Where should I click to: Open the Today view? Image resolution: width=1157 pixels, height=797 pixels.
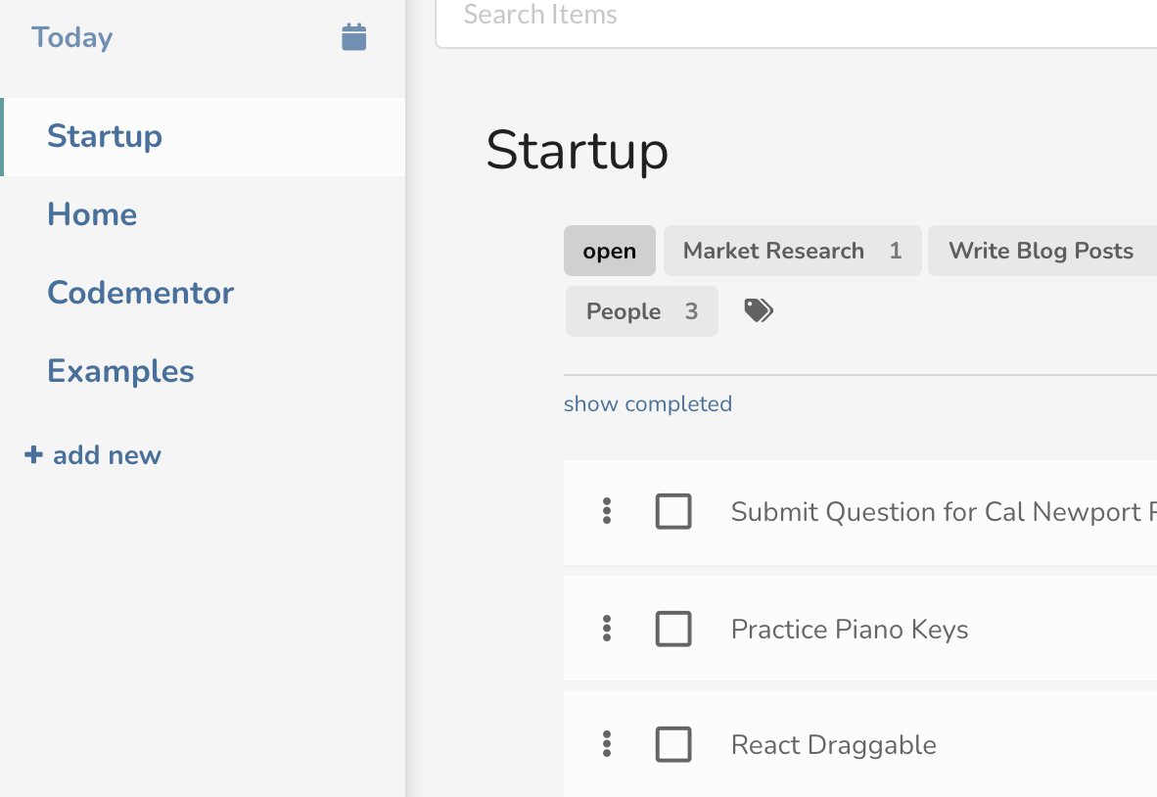point(72,37)
